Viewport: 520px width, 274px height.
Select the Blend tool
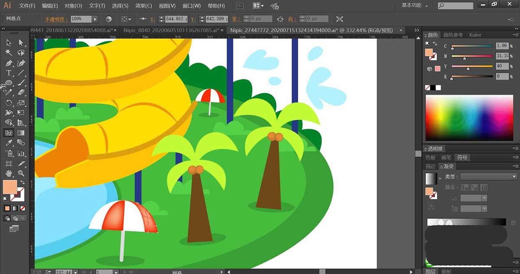[x=21, y=143]
